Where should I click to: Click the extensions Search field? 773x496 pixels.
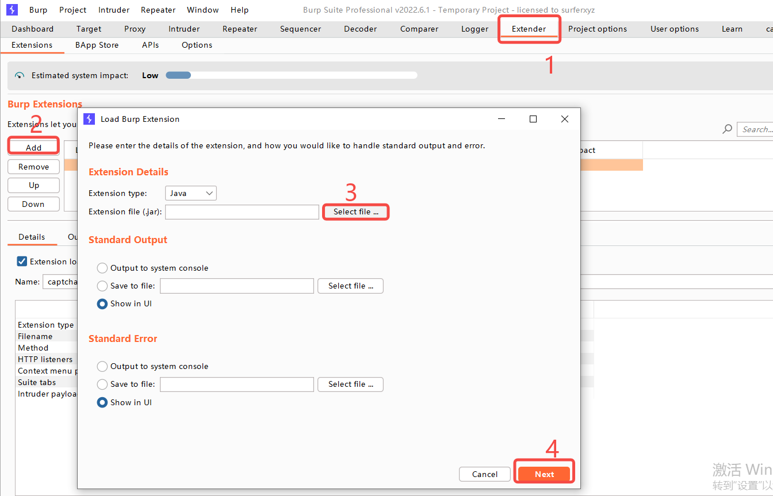click(755, 129)
